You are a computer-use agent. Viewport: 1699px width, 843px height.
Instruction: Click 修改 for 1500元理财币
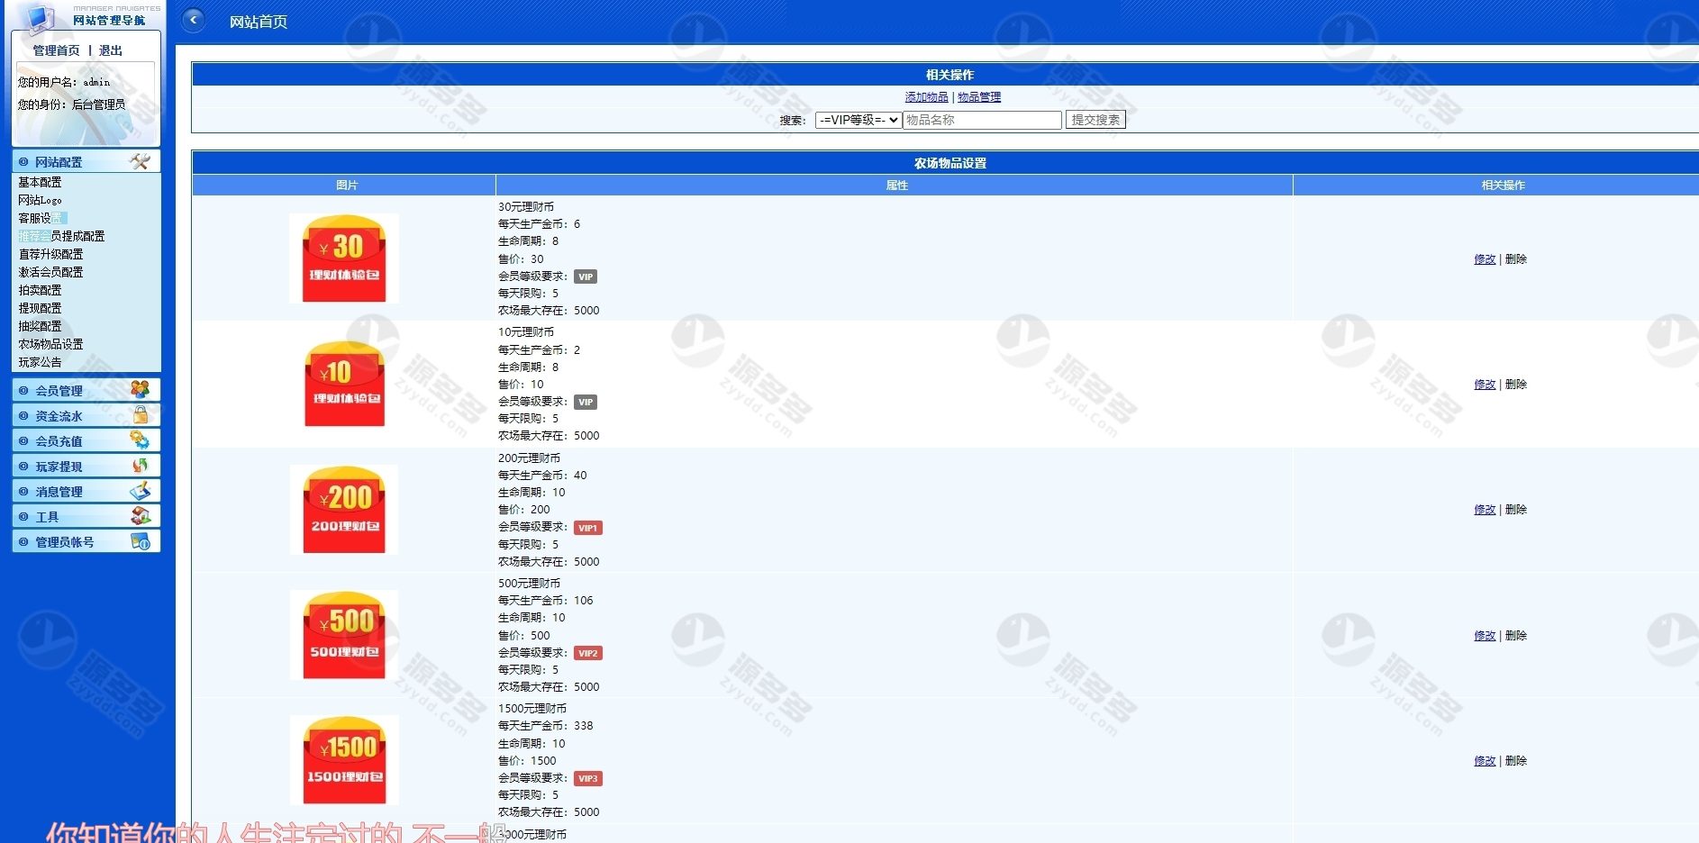(1485, 761)
